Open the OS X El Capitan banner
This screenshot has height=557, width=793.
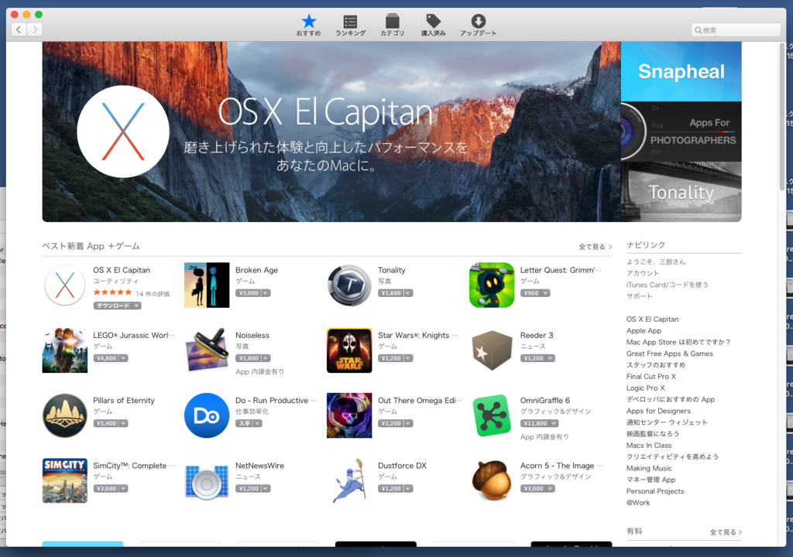click(331, 132)
